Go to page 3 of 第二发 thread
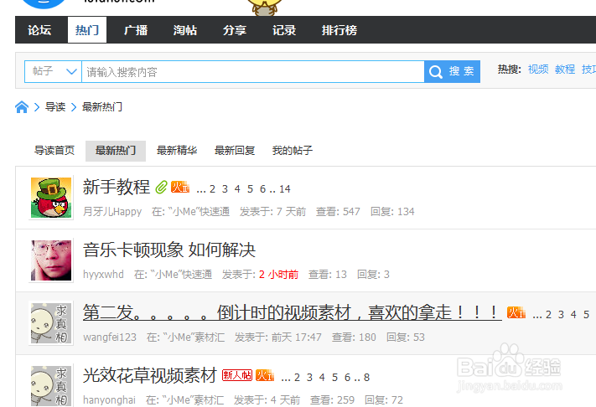Screen dimensions: 596x407 coord(561,315)
